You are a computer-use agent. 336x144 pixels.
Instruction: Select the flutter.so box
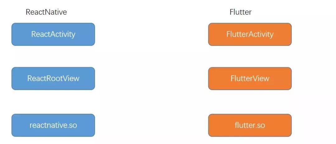coord(250,125)
